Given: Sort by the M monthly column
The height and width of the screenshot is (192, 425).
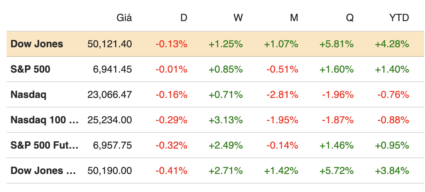Looking at the screenshot, I should (294, 18).
